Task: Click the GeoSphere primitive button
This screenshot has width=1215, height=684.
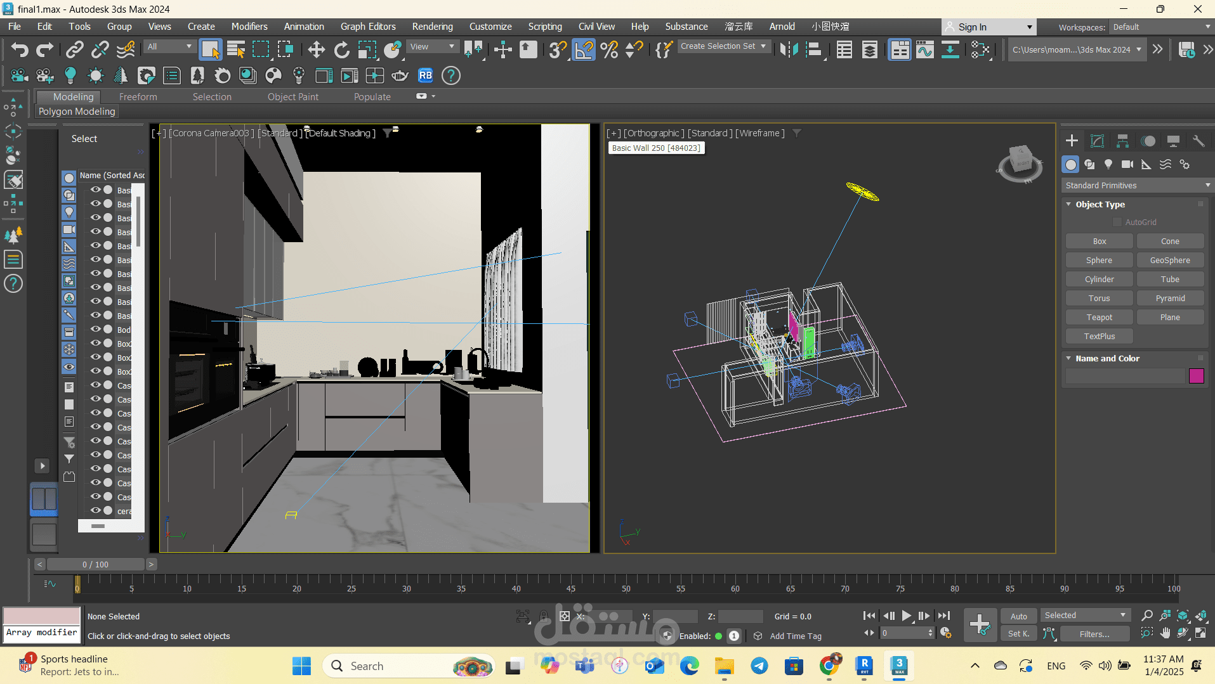Action: [x=1169, y=260]
